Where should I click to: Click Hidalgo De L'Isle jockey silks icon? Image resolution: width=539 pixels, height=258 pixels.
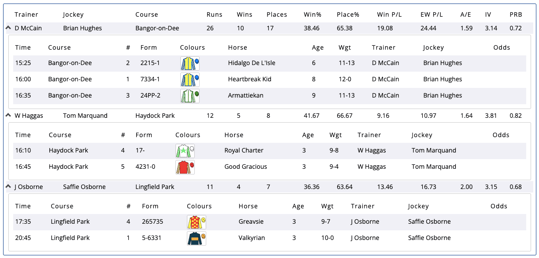[190, 63]
